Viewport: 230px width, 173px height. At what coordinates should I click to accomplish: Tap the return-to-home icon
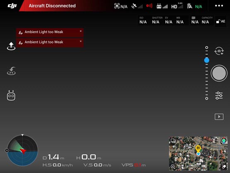click(x=11, y=71)
